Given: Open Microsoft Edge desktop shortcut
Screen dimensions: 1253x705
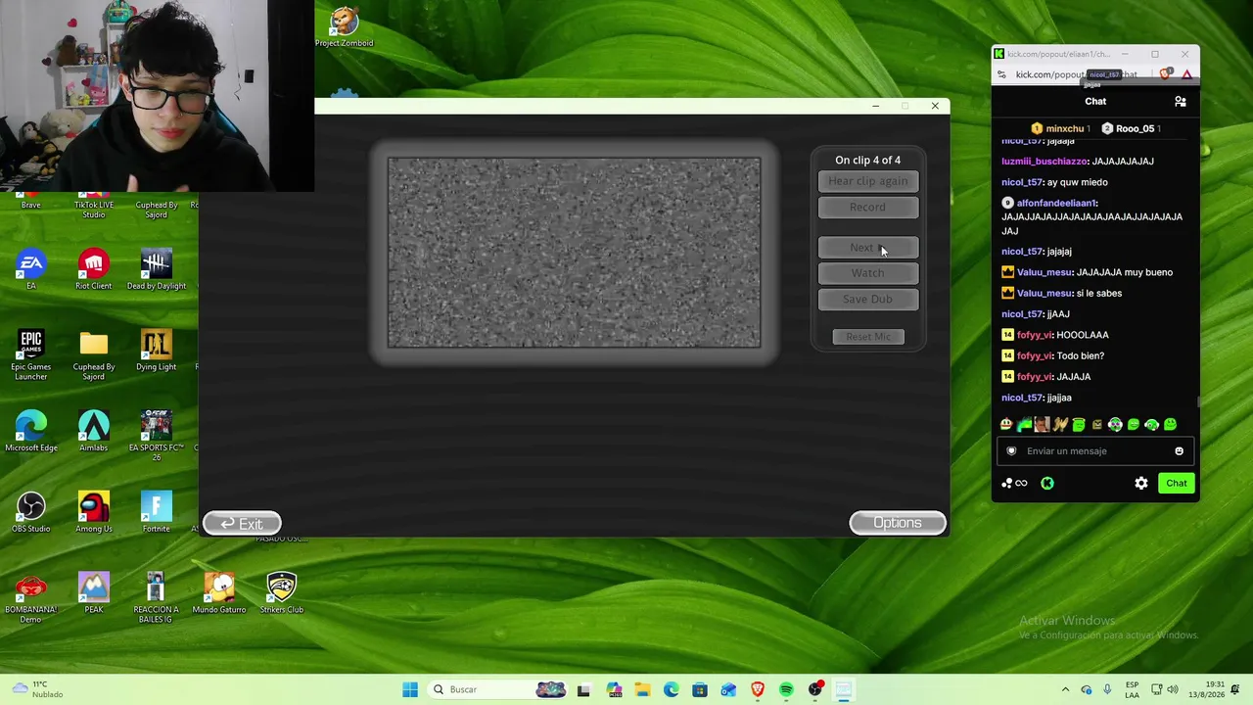Looking at the screenshot, I should click(x=31, y=431).
